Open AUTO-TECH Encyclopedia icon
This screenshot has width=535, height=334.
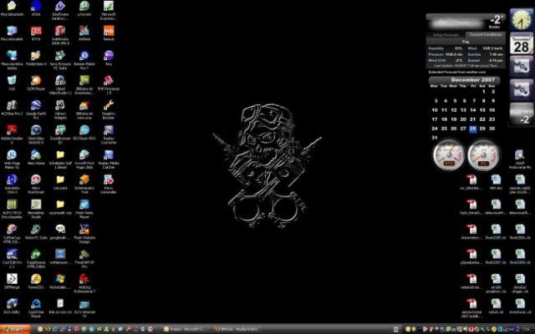click(x=12, y=209)
